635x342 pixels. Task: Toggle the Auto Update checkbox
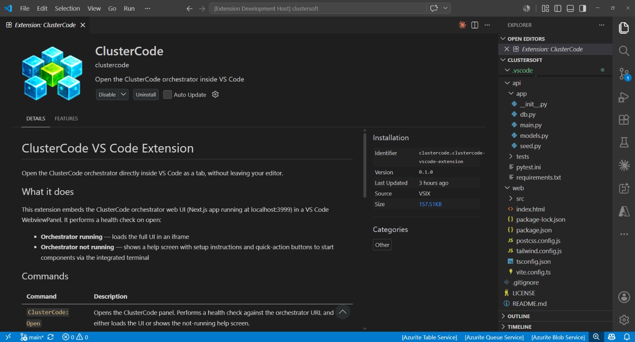coord(167,95)
